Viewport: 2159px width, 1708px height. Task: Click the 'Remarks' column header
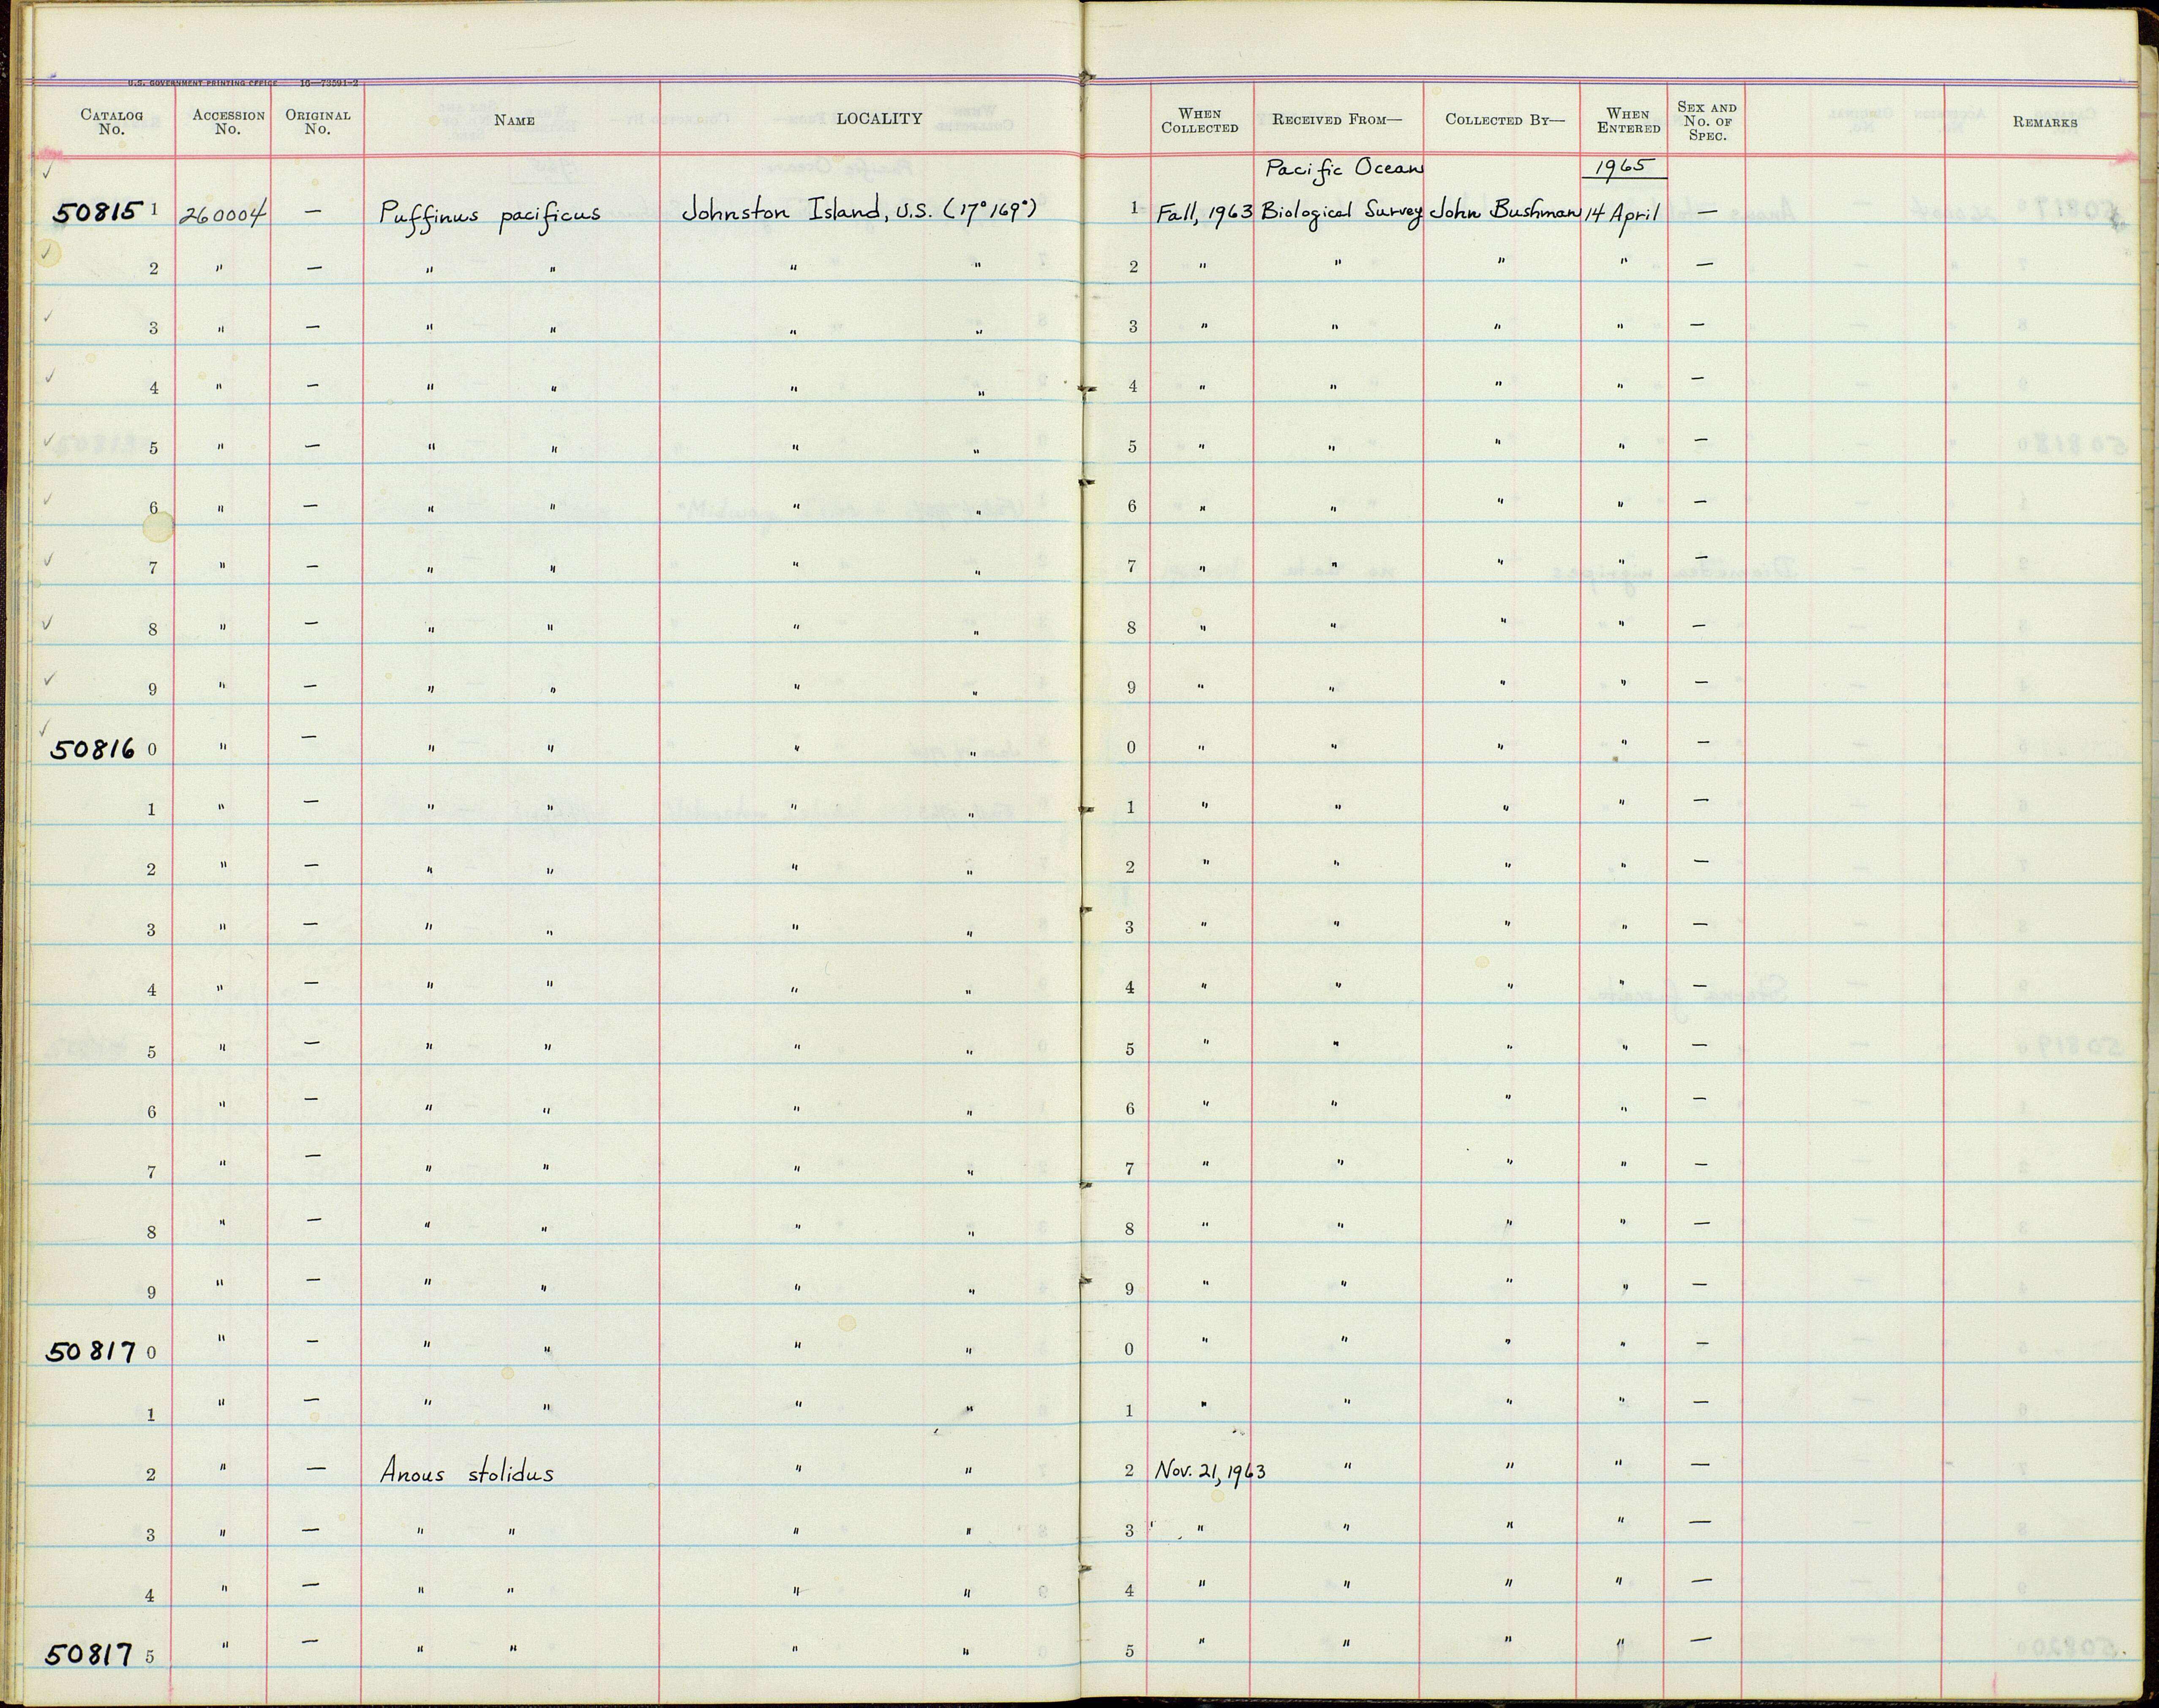tap(2045, 122)
